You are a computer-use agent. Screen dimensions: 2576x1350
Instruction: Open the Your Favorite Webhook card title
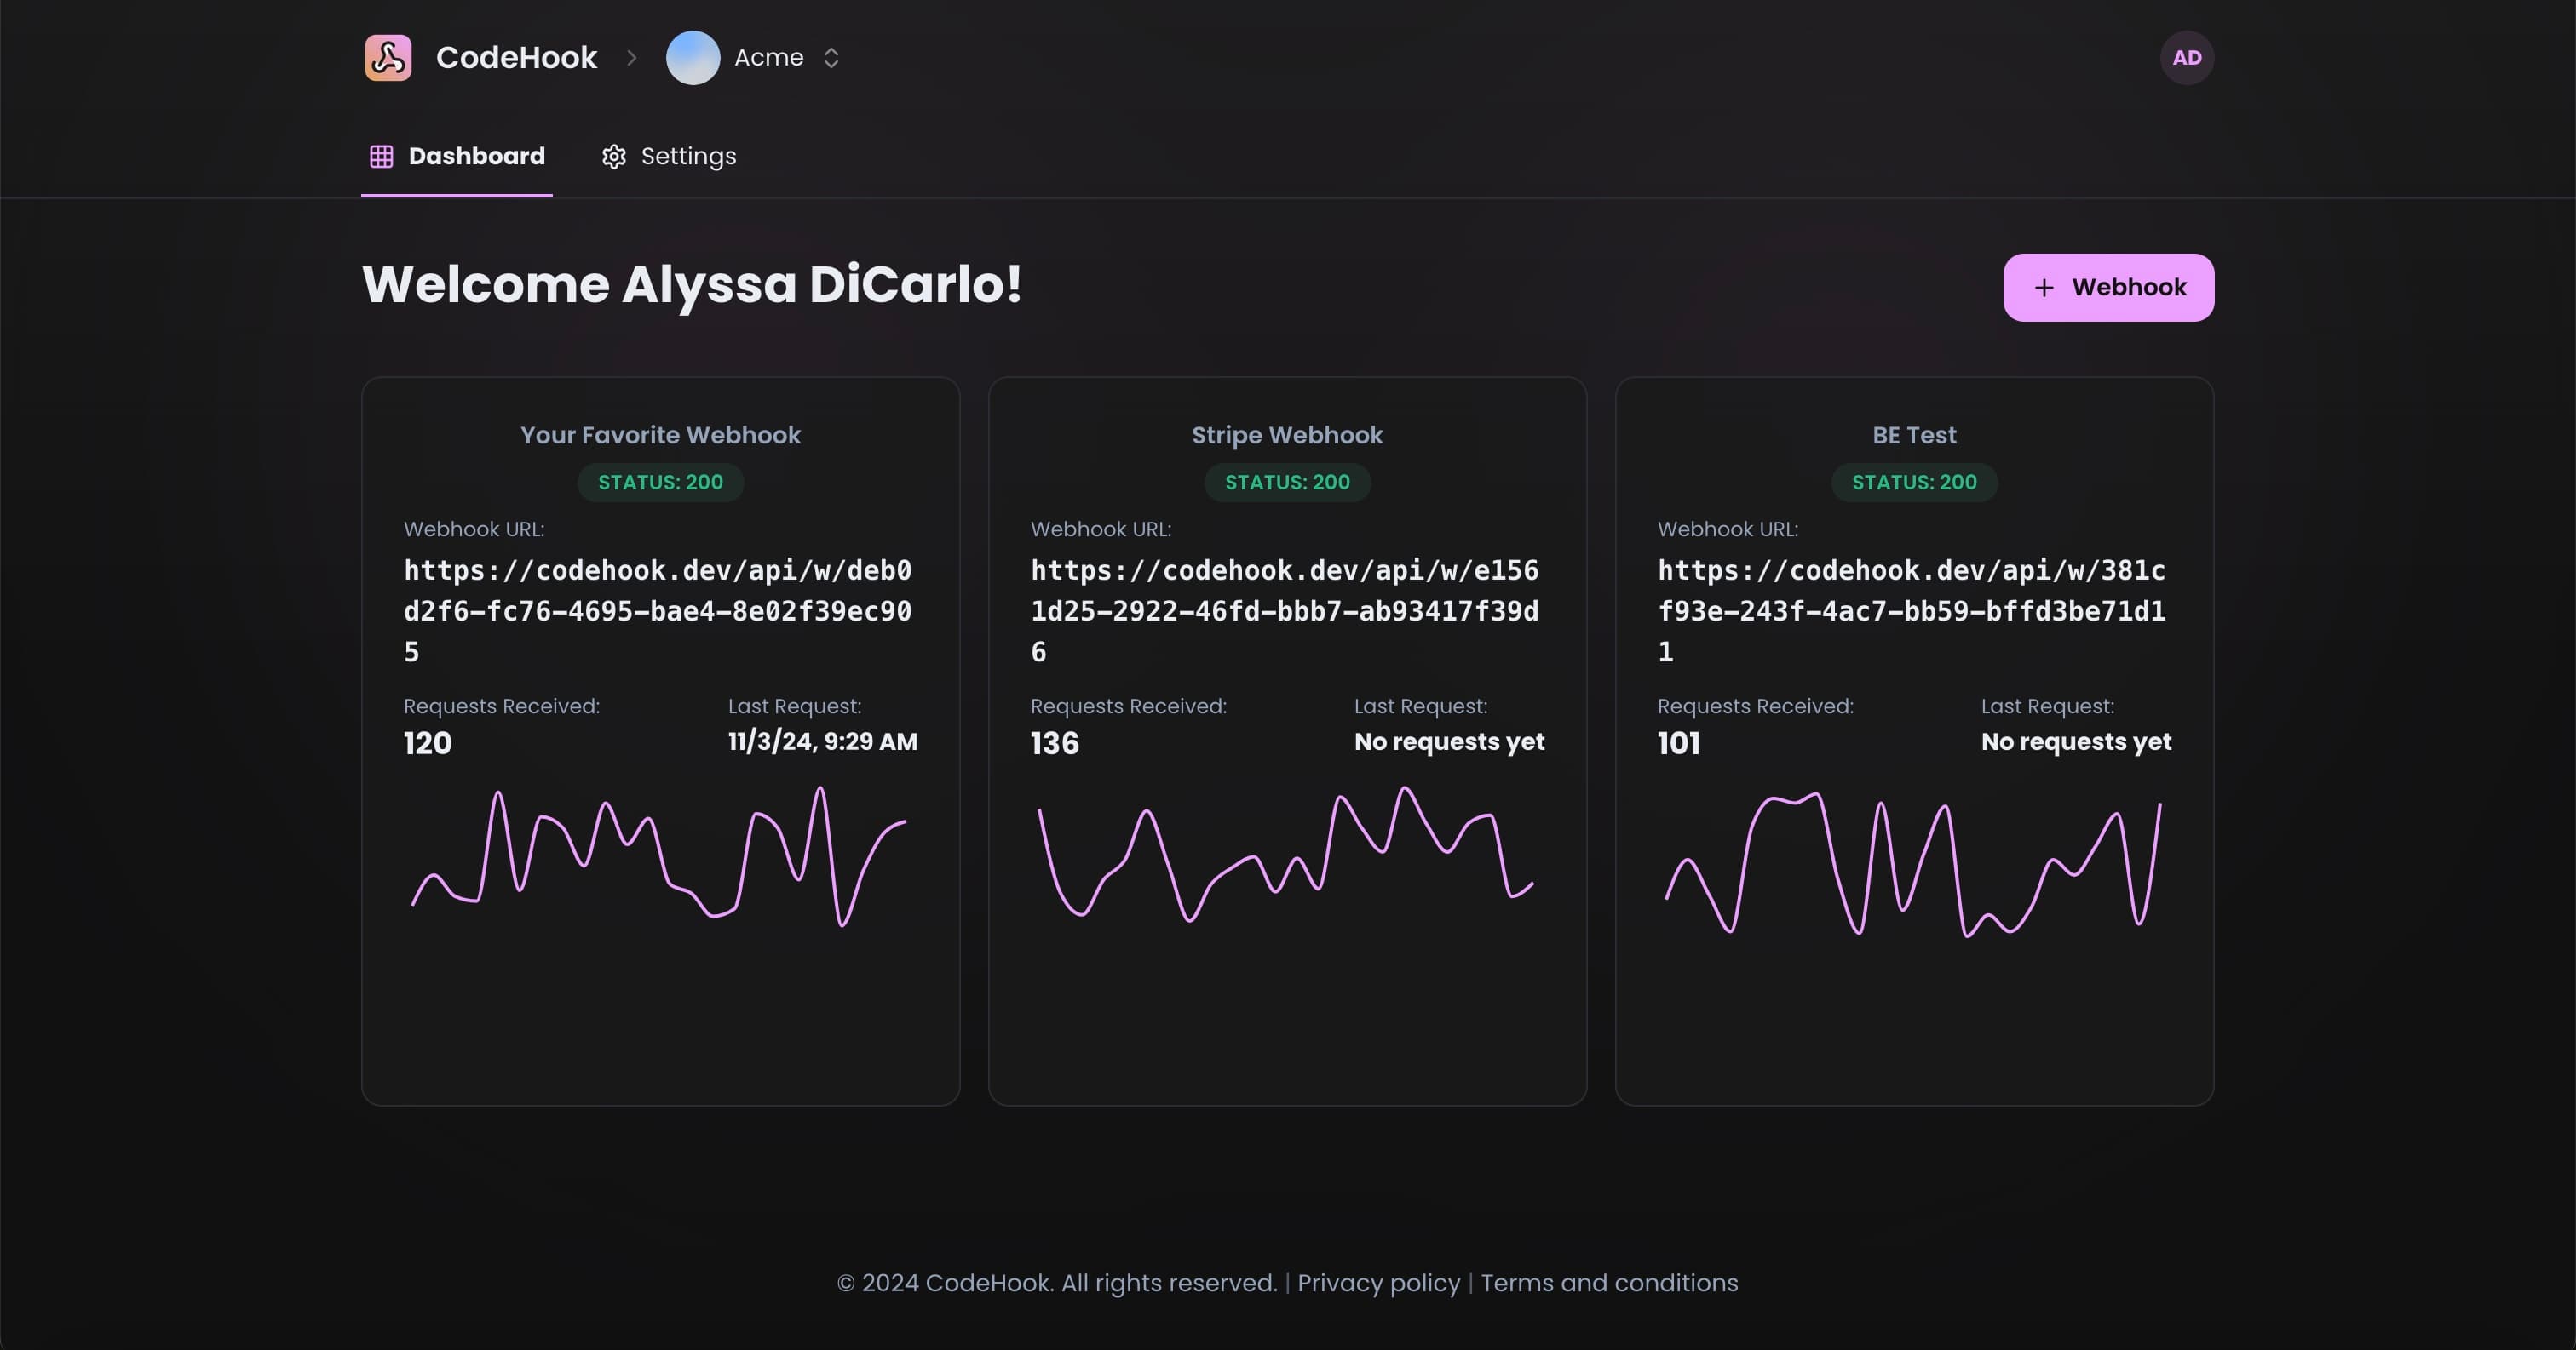click(660, 435)
